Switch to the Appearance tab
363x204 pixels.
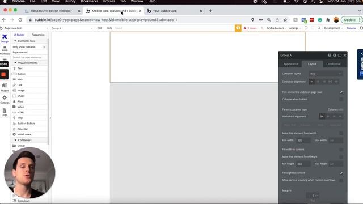point(291,64)
